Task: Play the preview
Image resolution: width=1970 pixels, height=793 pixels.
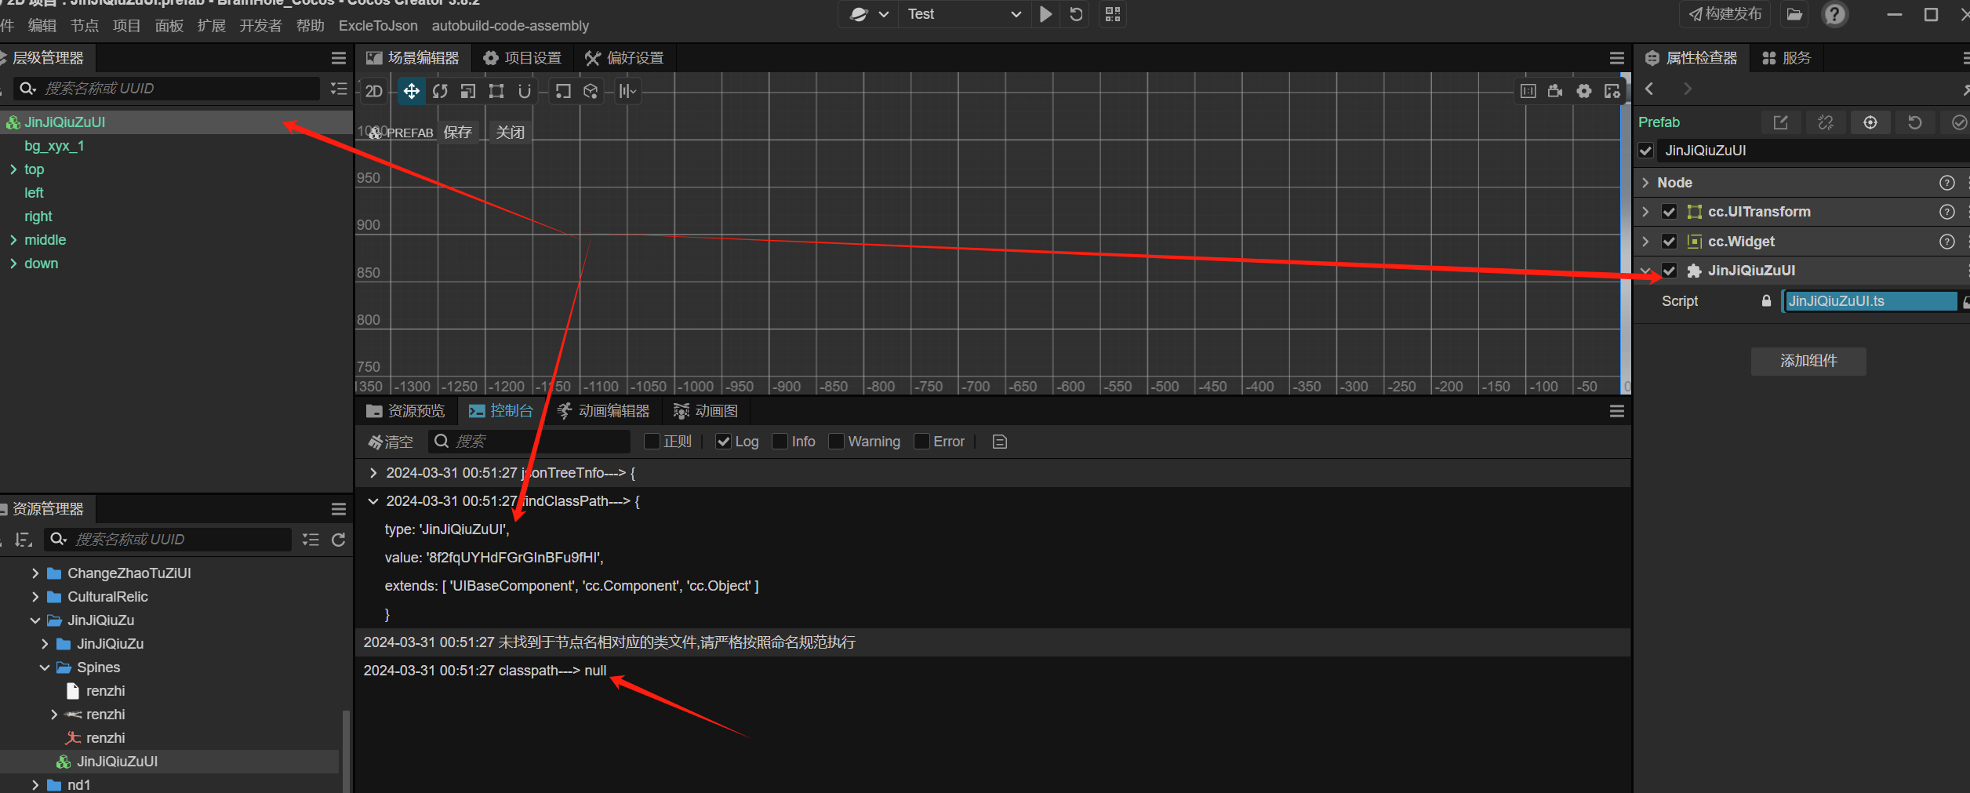Action: point(1045,14)
